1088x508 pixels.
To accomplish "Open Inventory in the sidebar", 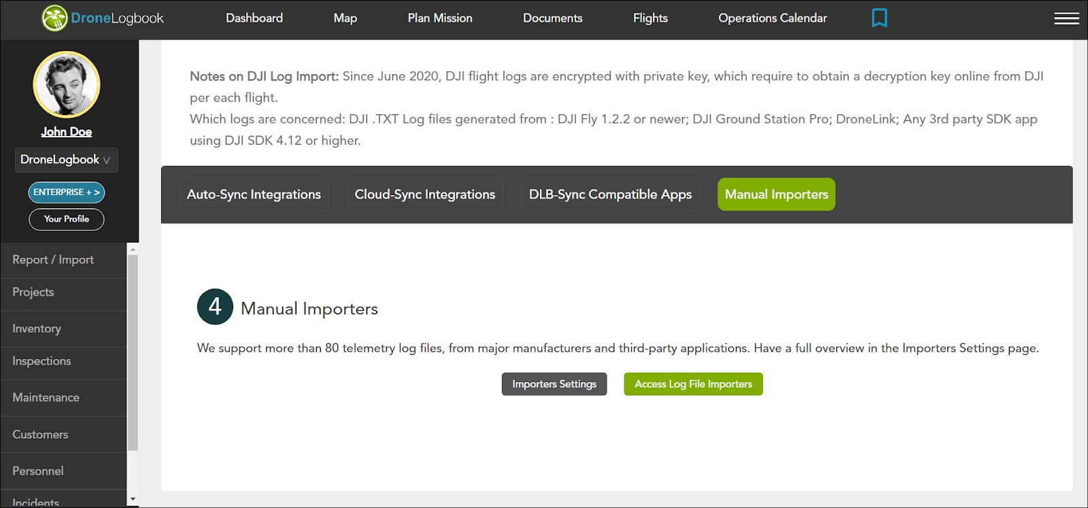I will (x=63, y=329).
